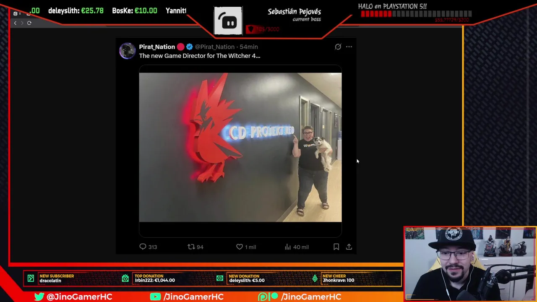537x302 pixels.
Task: Click the '@JinoGamerHC' Twitter handle text
Action: click(79, 297)
